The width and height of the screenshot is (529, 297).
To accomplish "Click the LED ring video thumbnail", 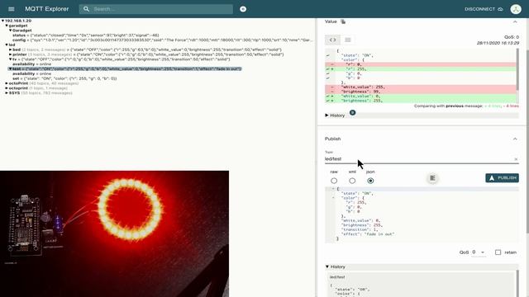I will click(114, 233).
